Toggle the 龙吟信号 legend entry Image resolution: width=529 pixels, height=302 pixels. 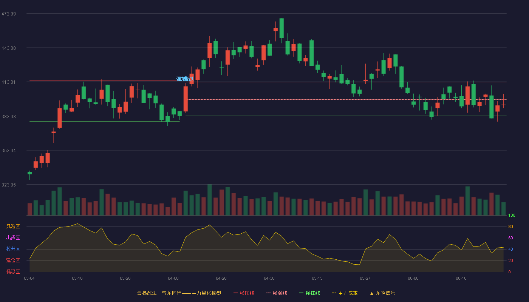pos(382,293)
